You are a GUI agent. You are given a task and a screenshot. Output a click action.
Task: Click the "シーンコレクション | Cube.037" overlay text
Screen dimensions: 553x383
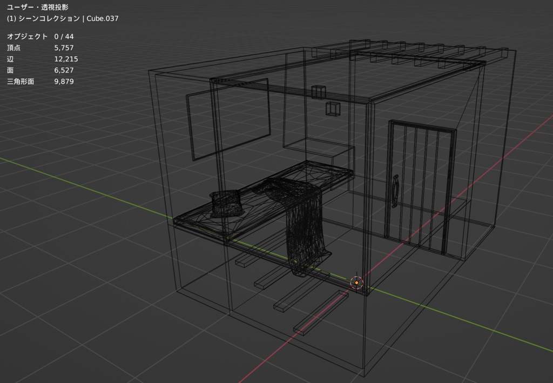[x=68, y=18]
